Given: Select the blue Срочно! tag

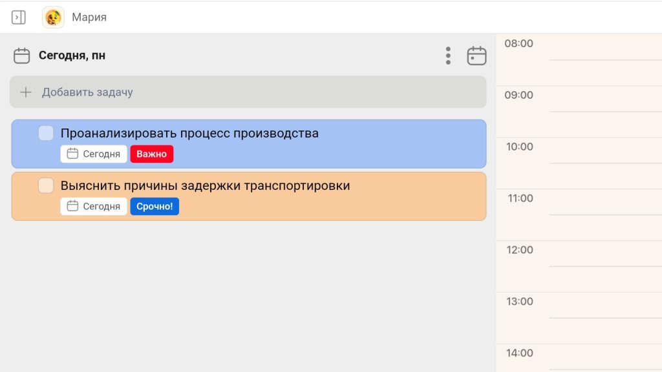Looking at the screenshot, I should pyautogui.click(x=155, y=206).
